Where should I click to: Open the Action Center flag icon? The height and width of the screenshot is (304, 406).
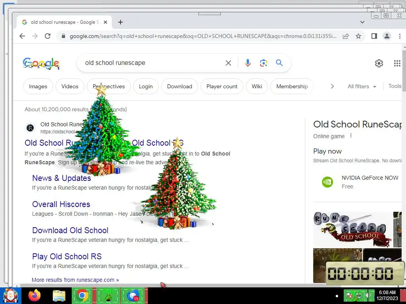click(x=349, y=295)
